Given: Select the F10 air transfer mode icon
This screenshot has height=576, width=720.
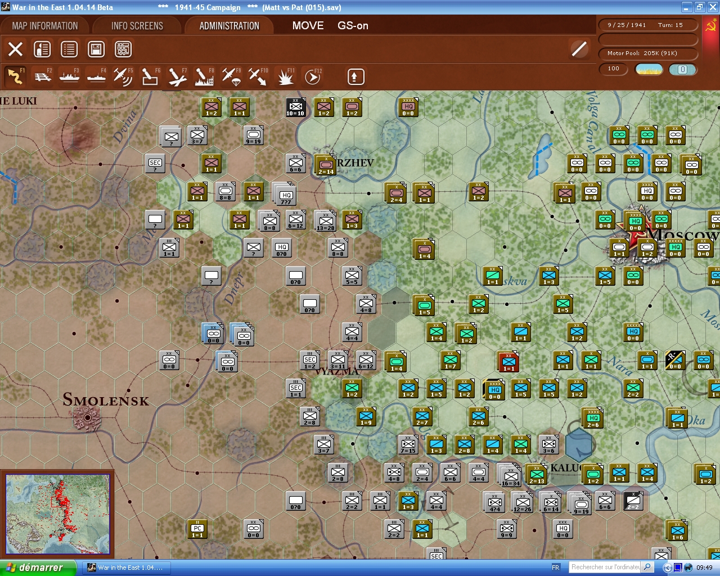Looking at the screenshot, I should point(258,76).
